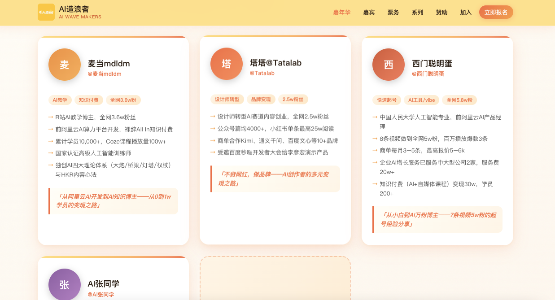Click the 立即报名 button
Image resolution: width=555 pixels, height=300 pixels.
[496, 12]
